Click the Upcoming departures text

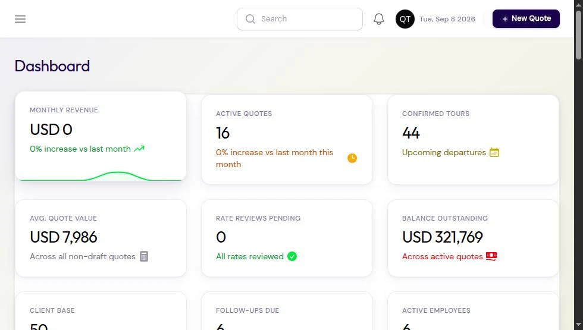tap(444, 152)
